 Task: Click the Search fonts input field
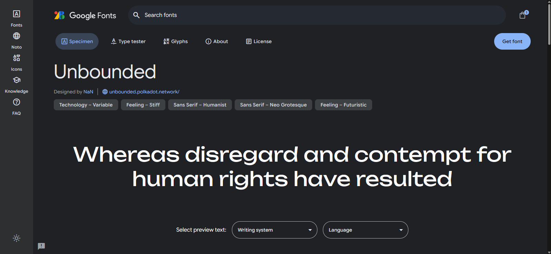pyautogui.click(x=317, y=15)
